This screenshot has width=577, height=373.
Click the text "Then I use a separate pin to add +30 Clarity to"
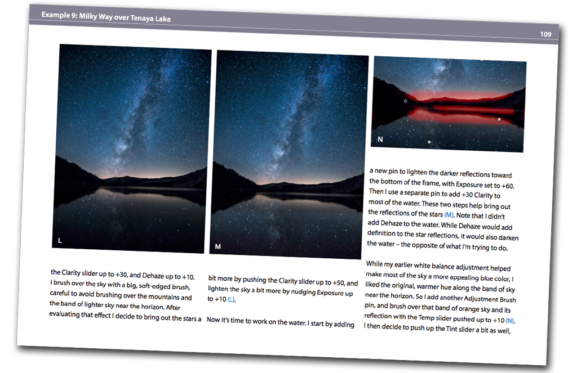(434, 194)
